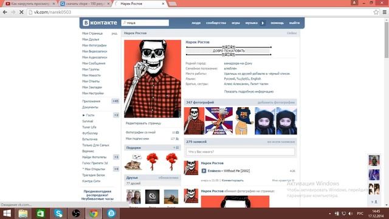Open Мои подписчики link
The height and width of the screenshot is (219, 389).
pyautogui.click(x=137, y=139)
